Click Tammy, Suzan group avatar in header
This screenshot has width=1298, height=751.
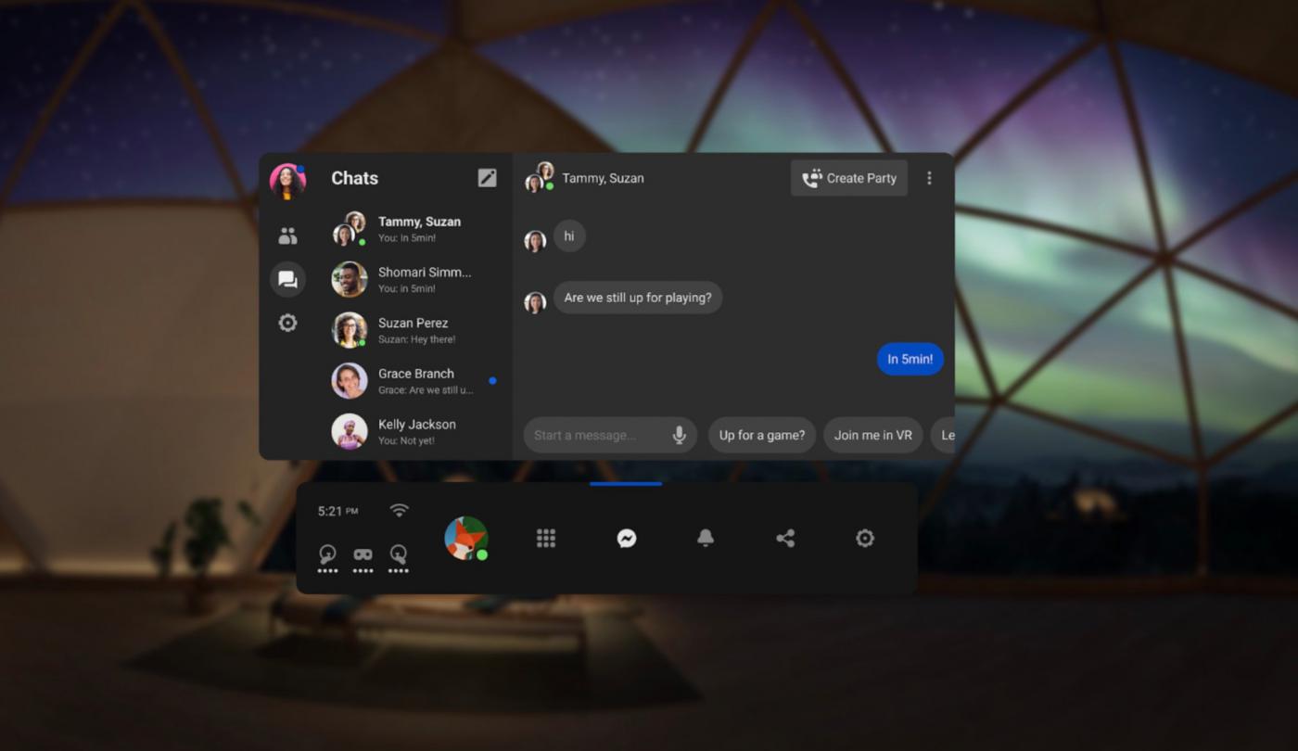540,177
